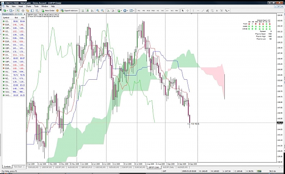
Task: Click the New Order button
Action: click(x=48, y=11)
